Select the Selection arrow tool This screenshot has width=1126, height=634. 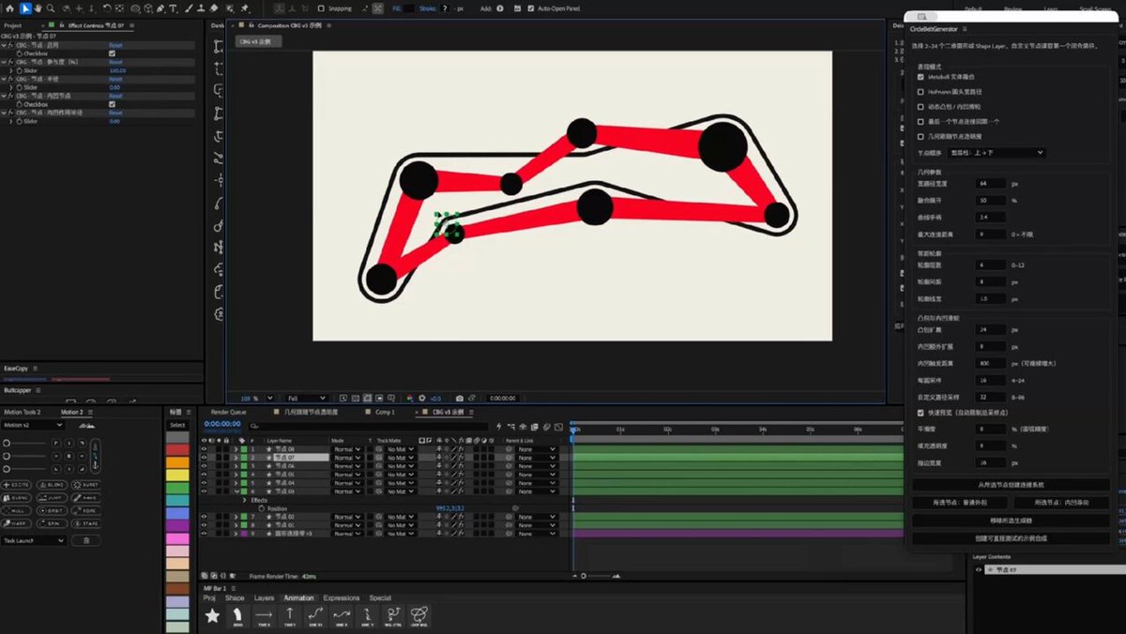[25, 8]
